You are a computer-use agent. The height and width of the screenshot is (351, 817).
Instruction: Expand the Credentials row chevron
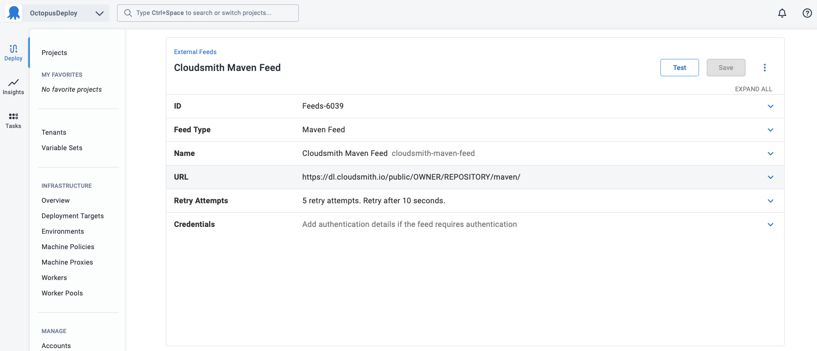click(x=771, y=225)
